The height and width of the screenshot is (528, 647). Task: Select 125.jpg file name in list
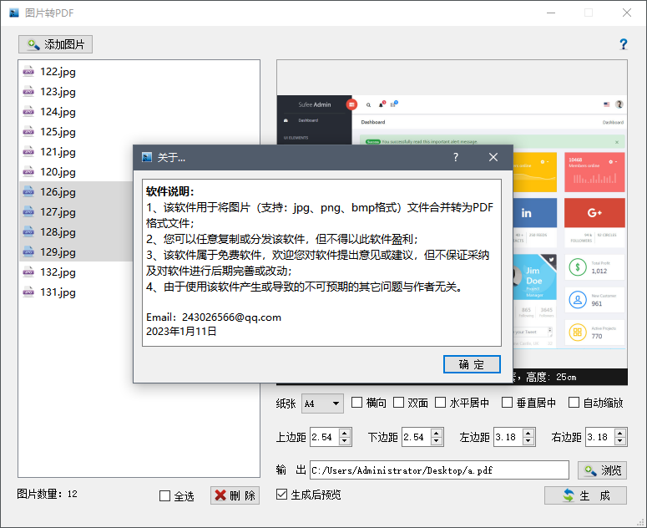(x=58, y=132)
